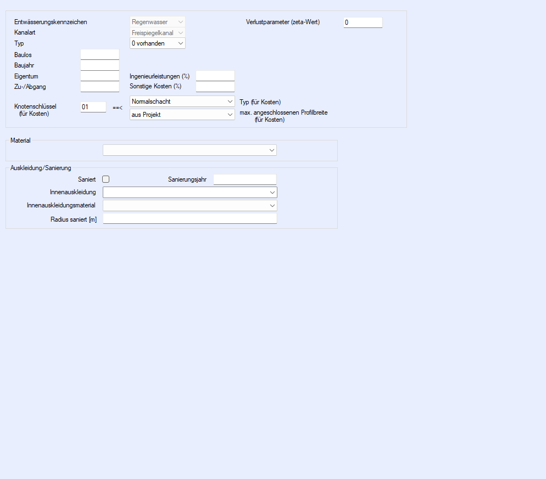Click into the Baujahr field

click(x=99, y=65)
